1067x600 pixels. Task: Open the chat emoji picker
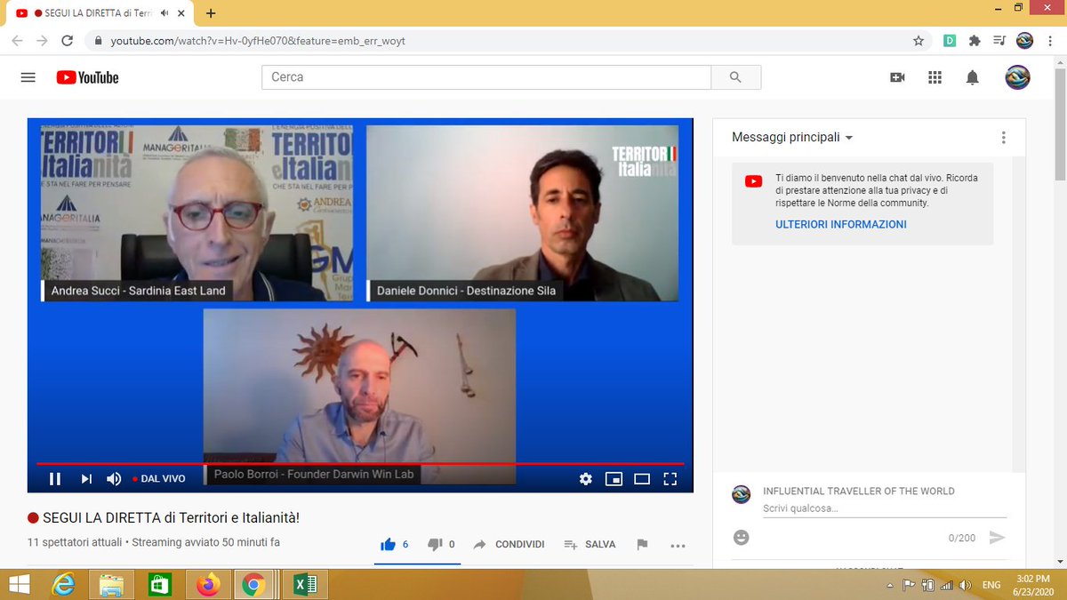click(x=741, y=537)
